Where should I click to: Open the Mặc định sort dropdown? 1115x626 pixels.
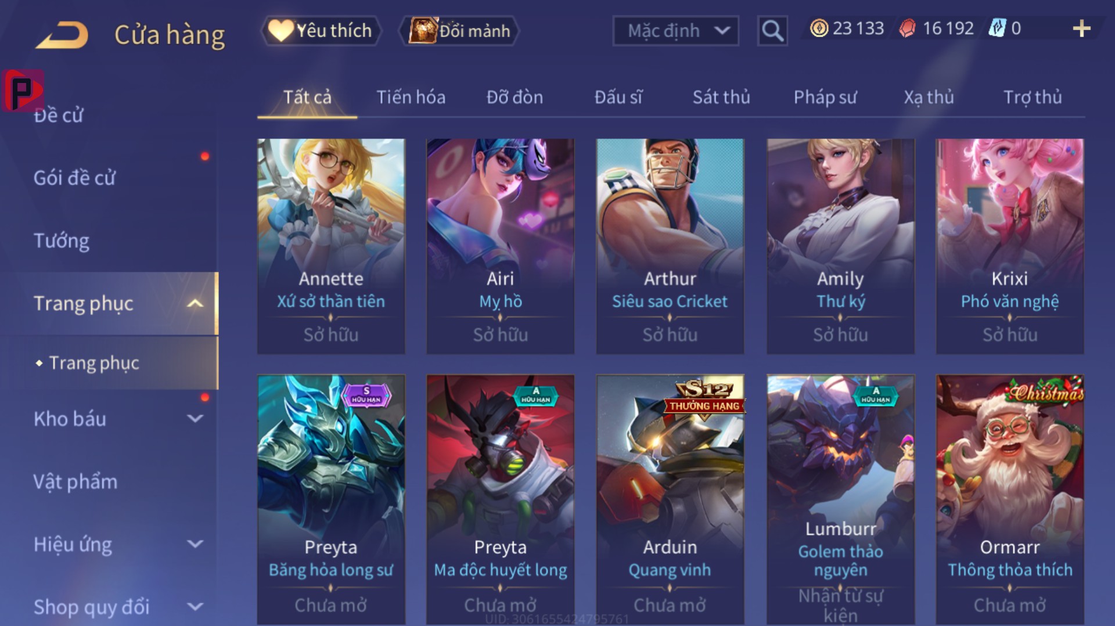click(x=675, y=31)
